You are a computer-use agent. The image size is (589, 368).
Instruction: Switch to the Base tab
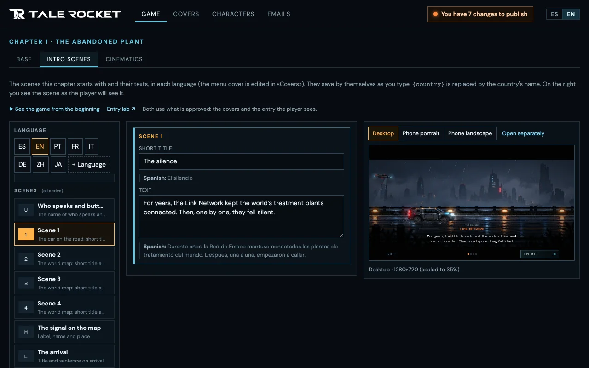(24, 59)
